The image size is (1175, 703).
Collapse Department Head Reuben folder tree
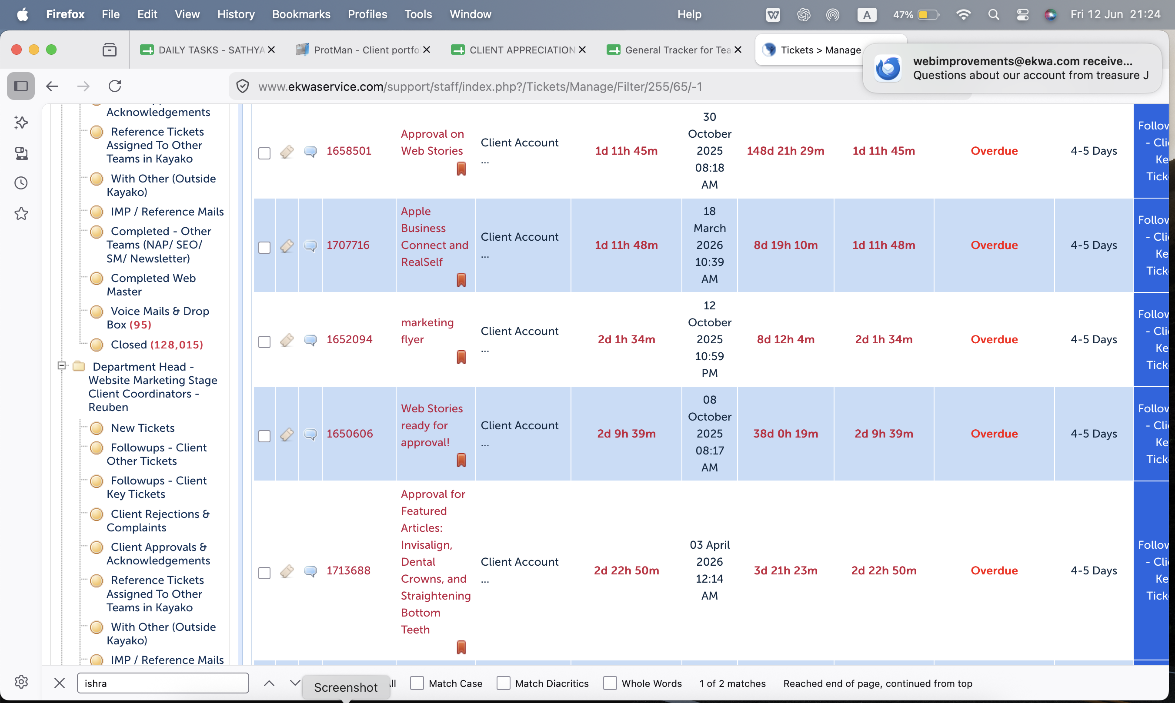[x=61, y=366]
